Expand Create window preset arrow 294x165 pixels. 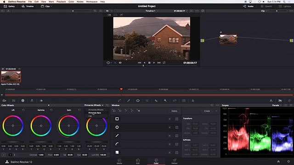click(x=216, y=111)
